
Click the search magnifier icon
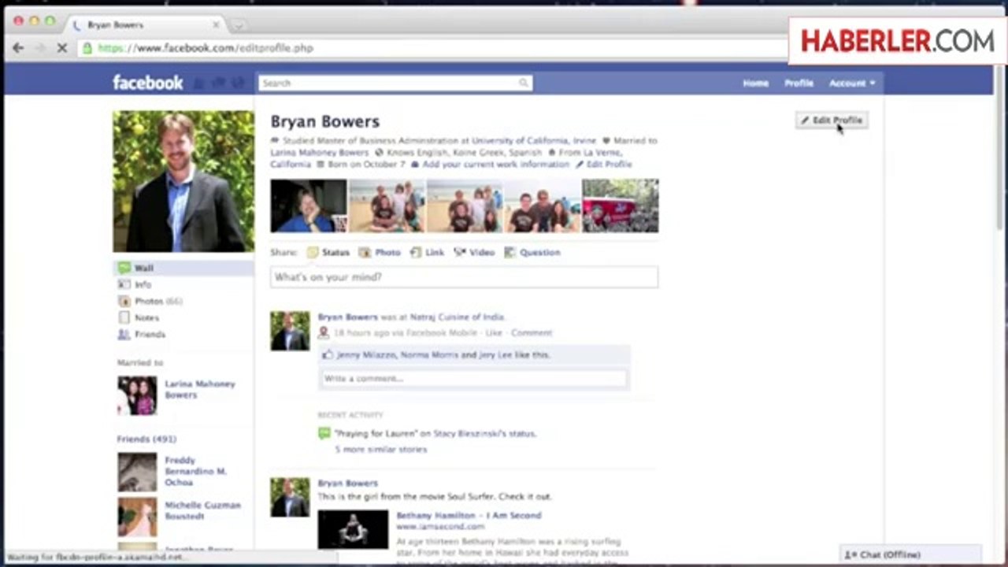pos(523,83)
